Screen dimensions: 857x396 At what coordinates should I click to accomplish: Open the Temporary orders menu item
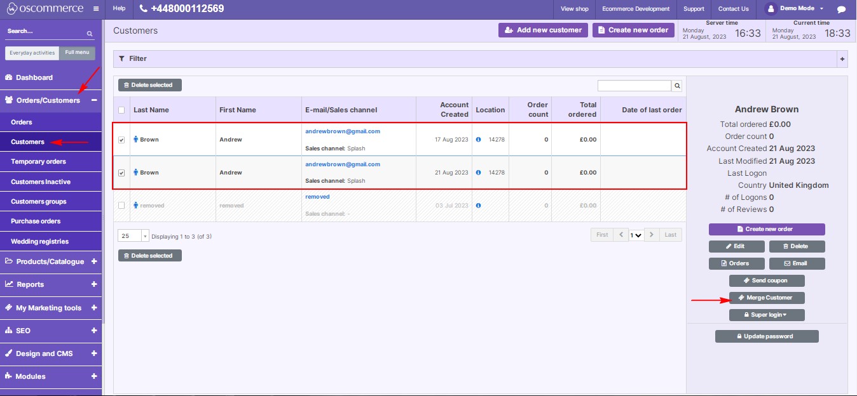pos(38,161)
